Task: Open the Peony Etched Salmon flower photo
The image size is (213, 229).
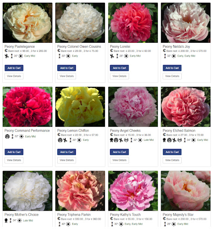Action: tap(186, 107)
